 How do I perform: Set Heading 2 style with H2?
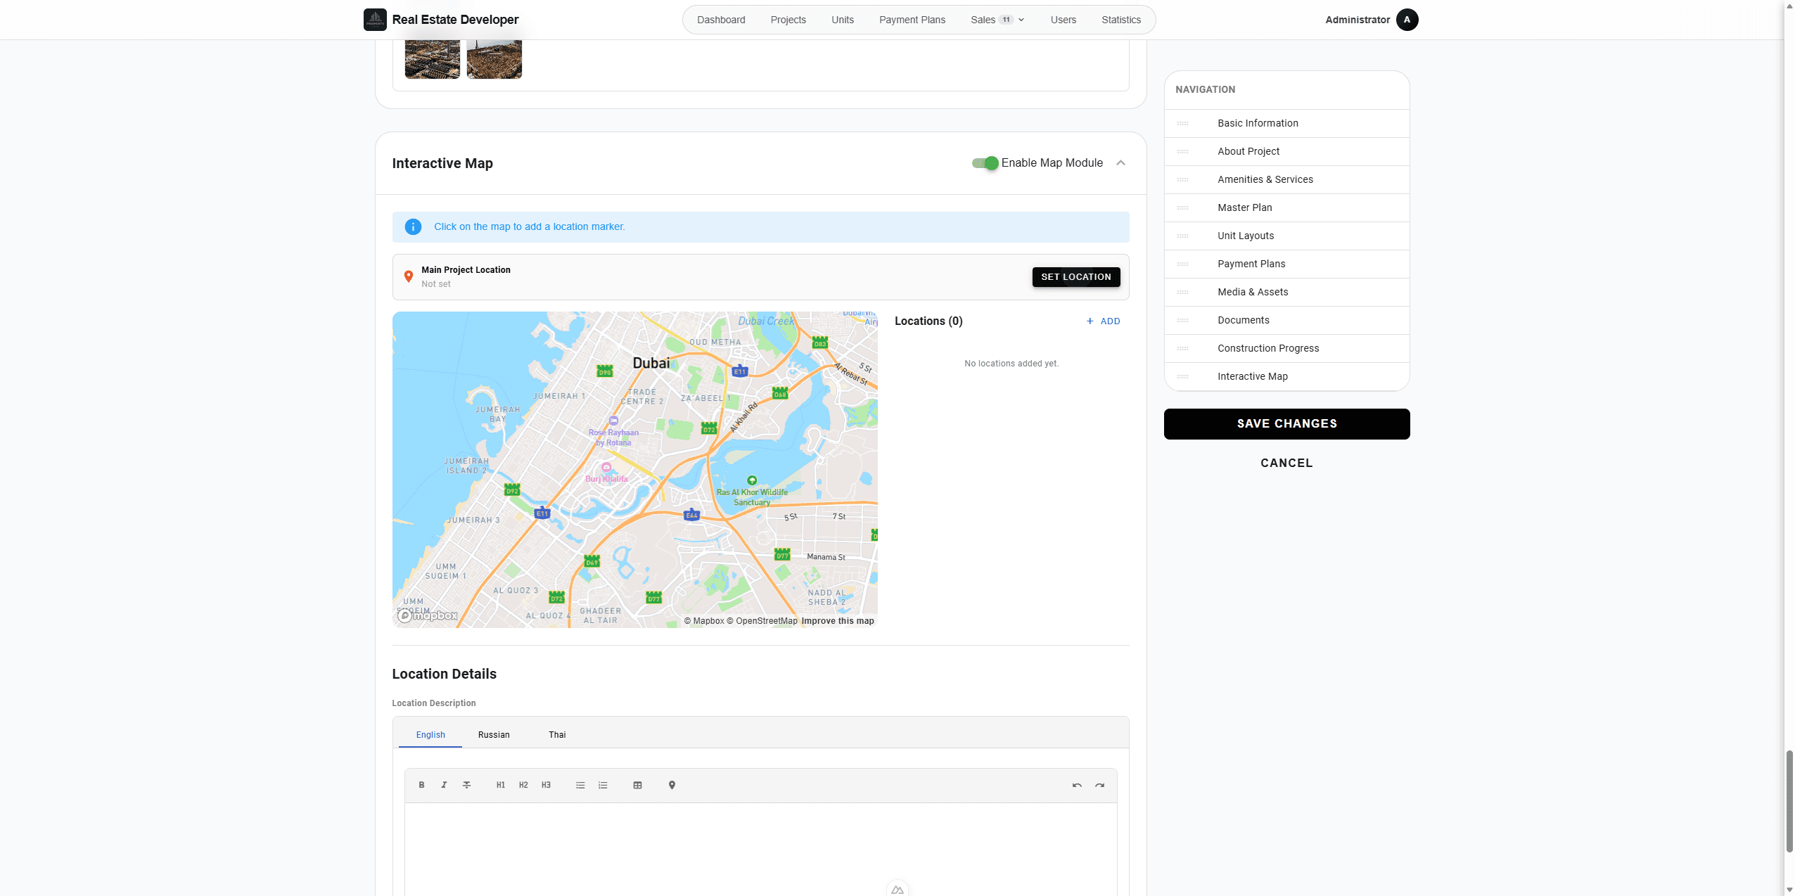tap(523, 785)
